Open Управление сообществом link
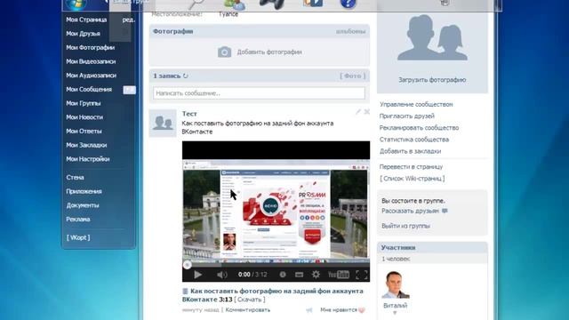 [416, 105]
